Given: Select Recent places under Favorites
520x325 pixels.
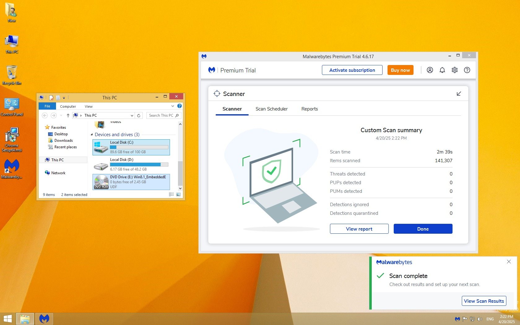Looking at the screenshot, I should 62,147.
